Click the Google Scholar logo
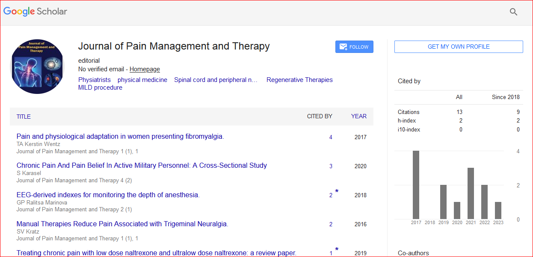 coord(35,12)
